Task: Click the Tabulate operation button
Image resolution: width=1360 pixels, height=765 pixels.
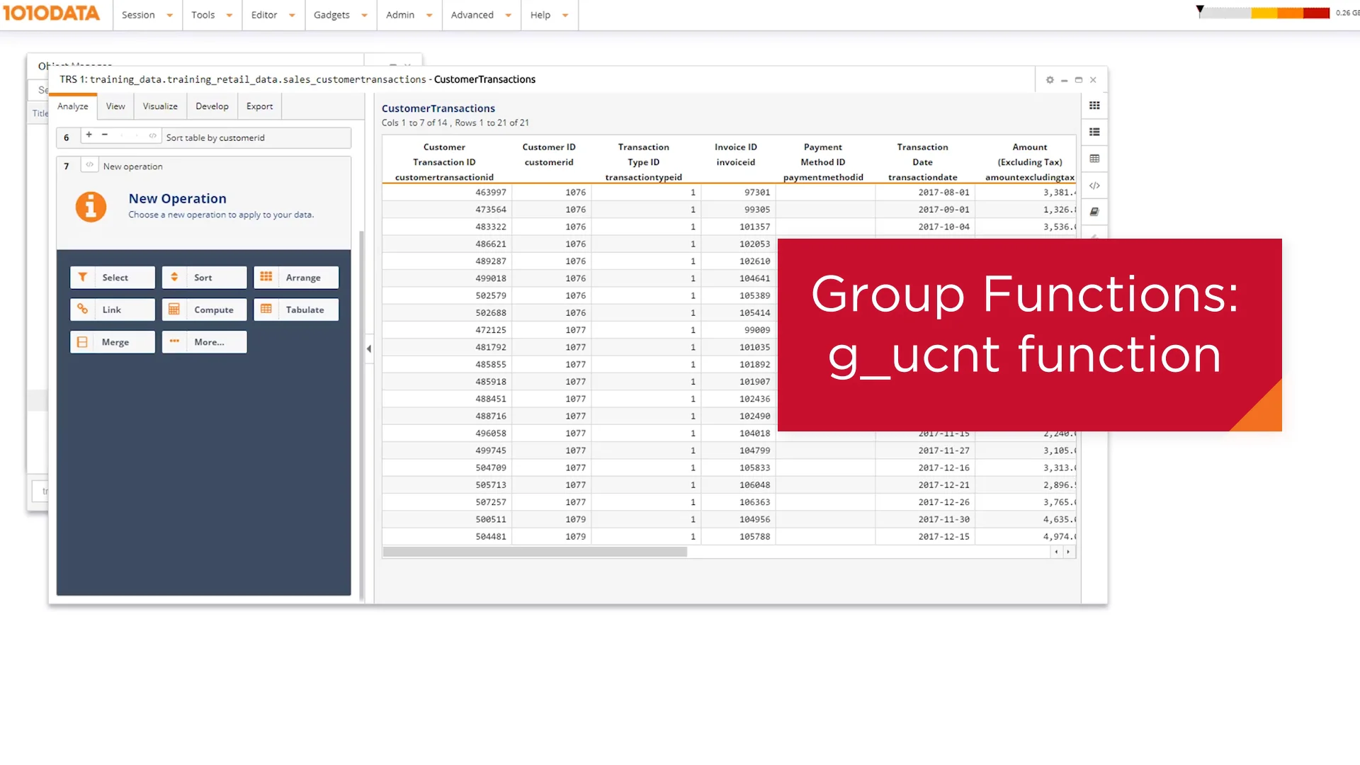Action: pyautogui.click(x=296, y=310)
